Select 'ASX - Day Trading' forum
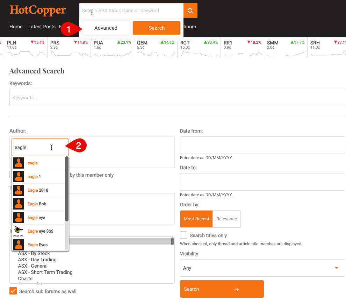This screenshot has width=346, height=305. [37, 260]
